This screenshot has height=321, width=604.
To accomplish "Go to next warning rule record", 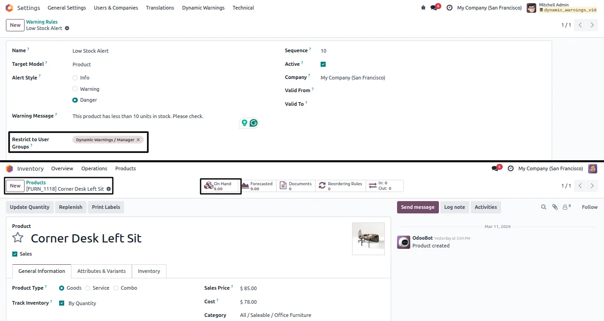I will point(592,25).
